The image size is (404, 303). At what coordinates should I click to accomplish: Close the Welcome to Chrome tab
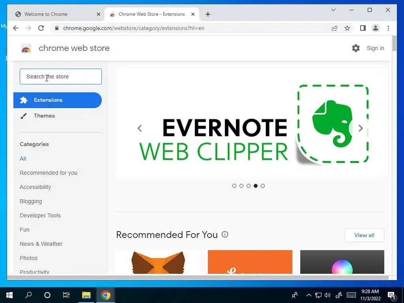pyautogui.click(x=98, y=14)
